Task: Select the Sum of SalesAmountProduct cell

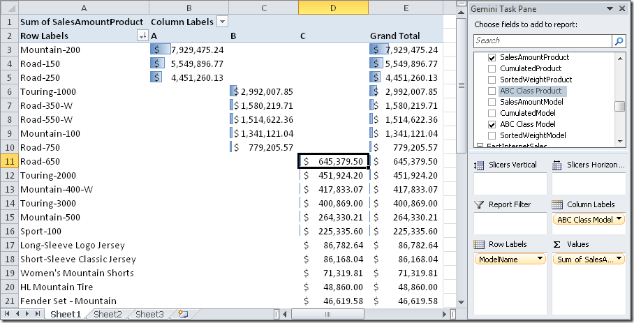Action: pyautogui.click(x=84, y=22)
